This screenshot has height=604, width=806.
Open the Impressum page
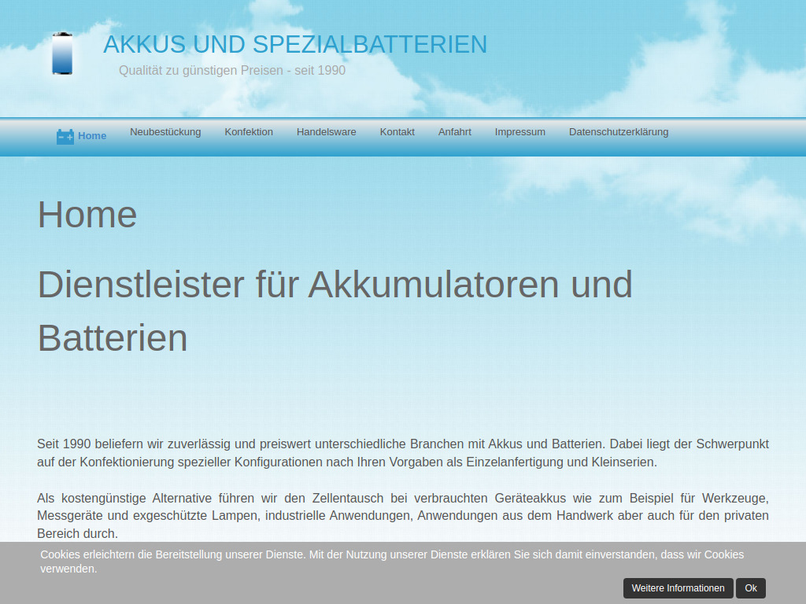(519, 132)
